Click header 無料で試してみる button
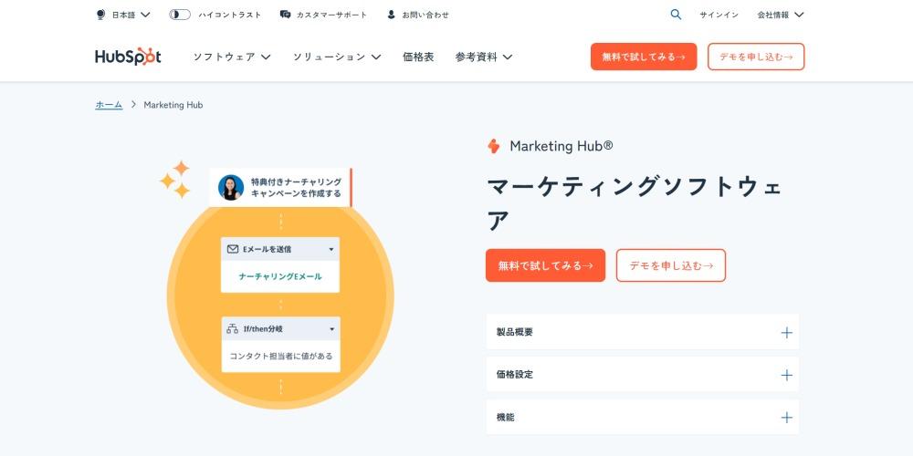Screen dimensions: 913x456 coord(644,57)
